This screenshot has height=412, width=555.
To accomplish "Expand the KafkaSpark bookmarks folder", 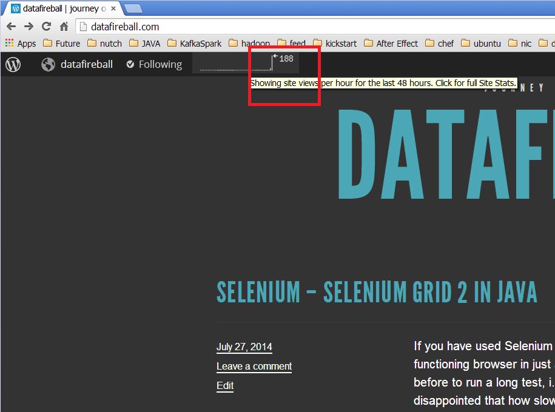I will pyautogui.click(x=194, y=44).
